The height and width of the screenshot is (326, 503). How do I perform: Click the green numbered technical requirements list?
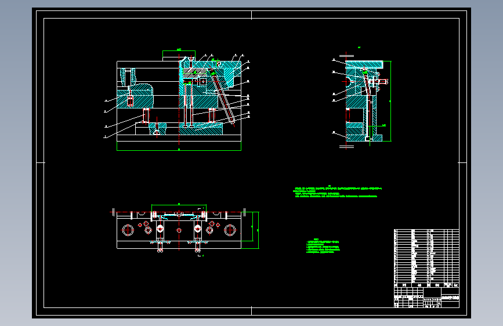(323, 246)
